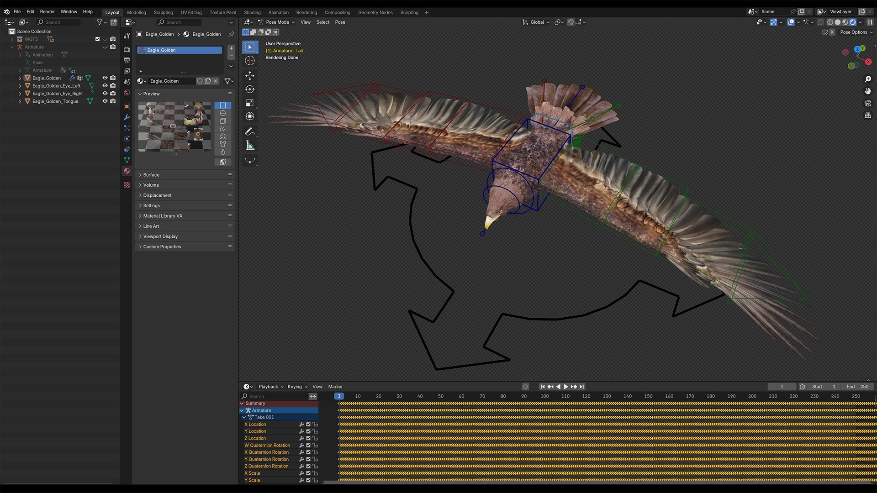The width and height of the screenshot is (877, 493).
Task: Click current frame marker at frame 1
Action: (x=339, y=396)
